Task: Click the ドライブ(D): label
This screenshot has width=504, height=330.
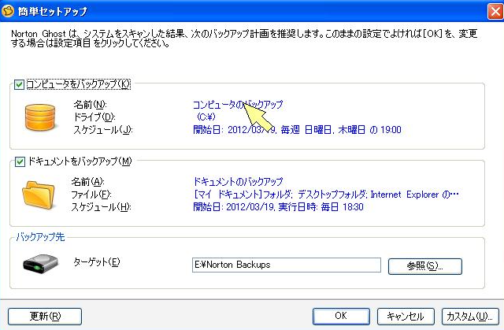Action: pyautogui.click(x=94, y=117)
